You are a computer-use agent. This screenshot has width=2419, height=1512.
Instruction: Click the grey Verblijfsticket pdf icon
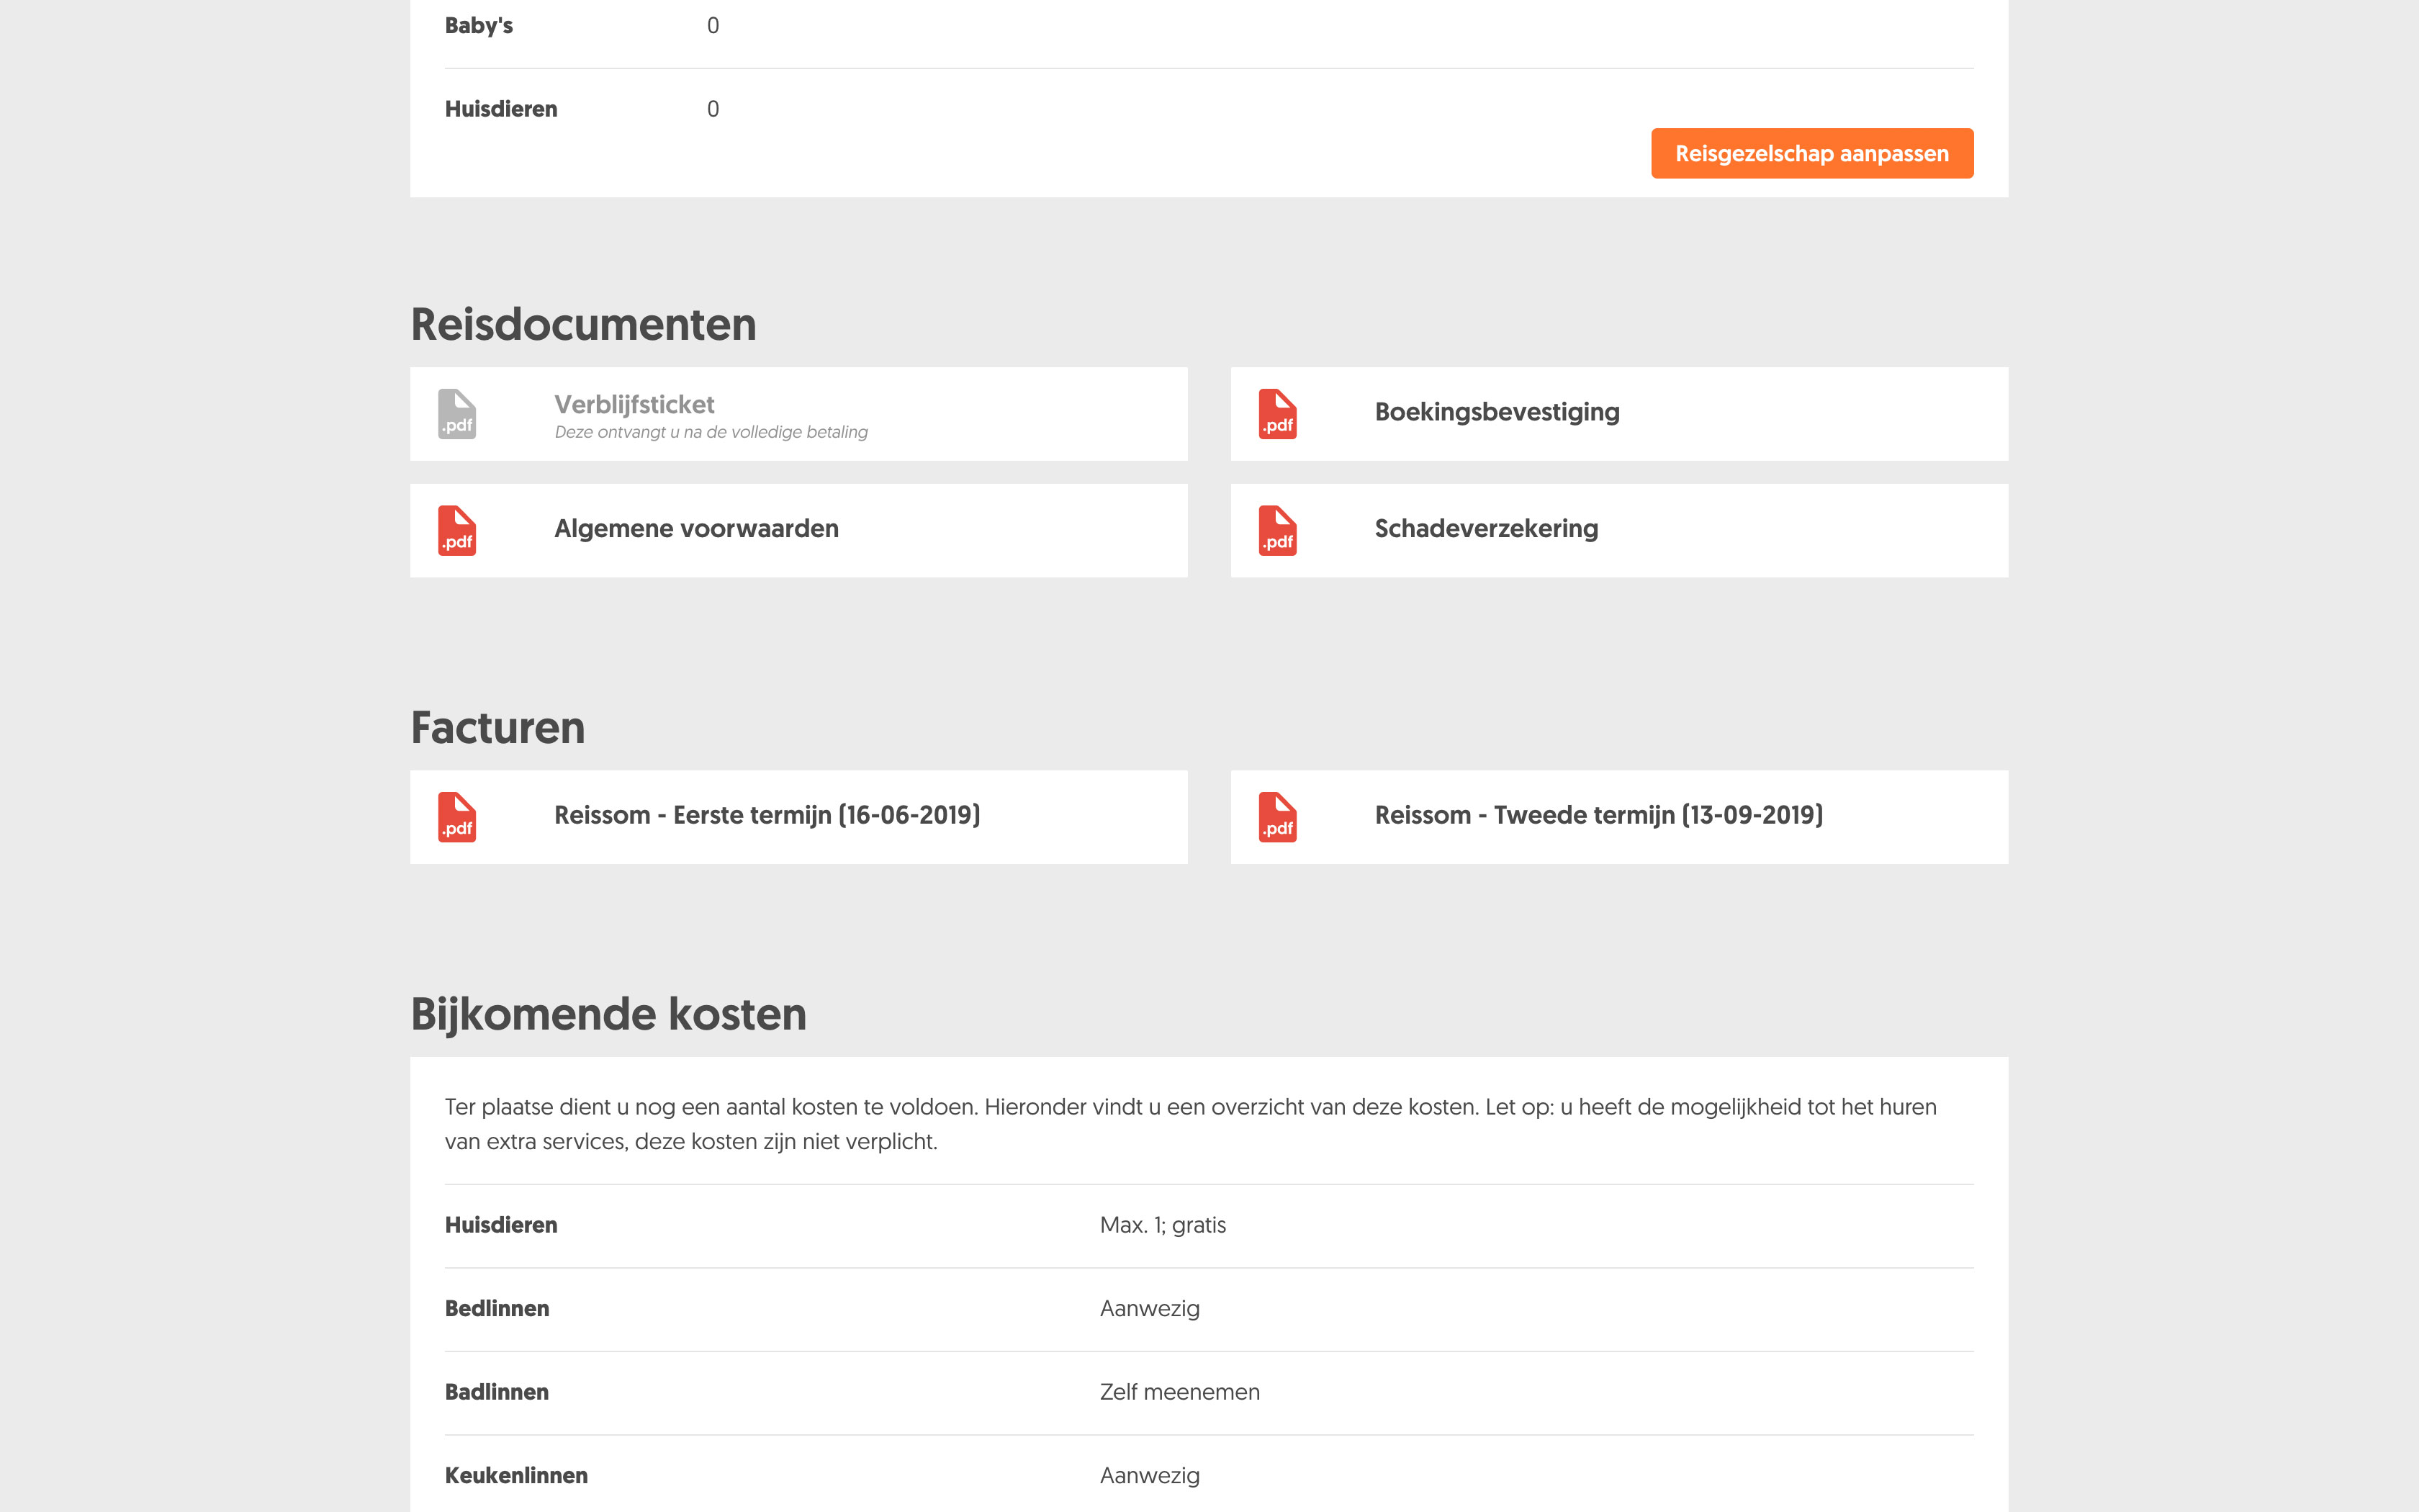click(457, 414)
